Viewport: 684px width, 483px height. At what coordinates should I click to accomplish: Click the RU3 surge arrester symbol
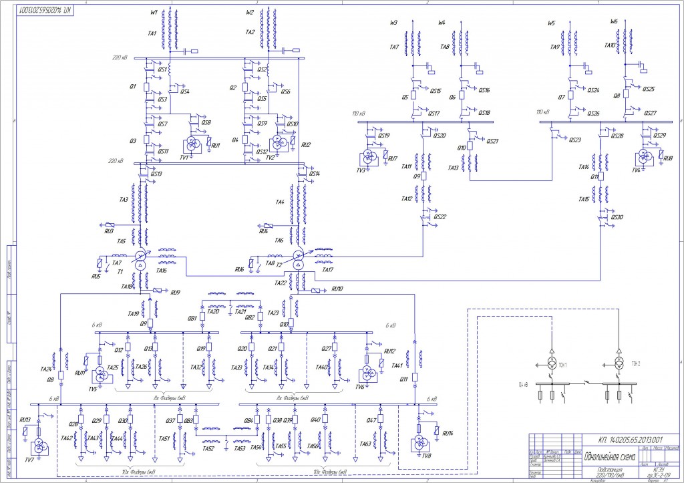[x=110, y=225]
